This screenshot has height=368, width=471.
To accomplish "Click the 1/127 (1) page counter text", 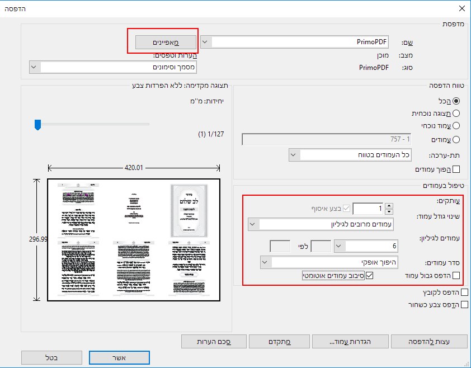I will [x=211, y=134].
